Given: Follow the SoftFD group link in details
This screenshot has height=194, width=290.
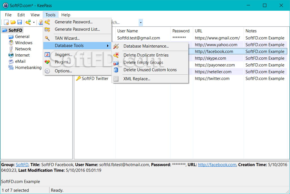Looking at the screenshot, I should [22, 165].
